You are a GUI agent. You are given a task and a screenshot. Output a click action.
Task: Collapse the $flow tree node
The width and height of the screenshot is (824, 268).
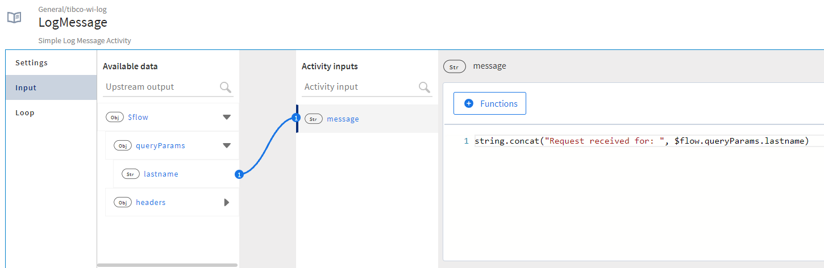tap(227, 118)
